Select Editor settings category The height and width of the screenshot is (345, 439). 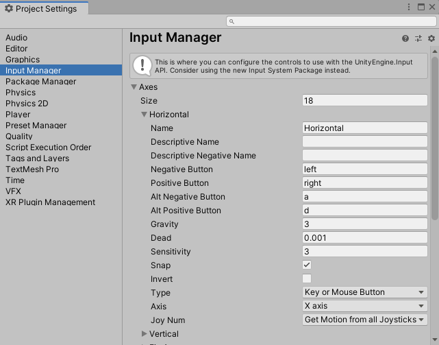point(61,49)
